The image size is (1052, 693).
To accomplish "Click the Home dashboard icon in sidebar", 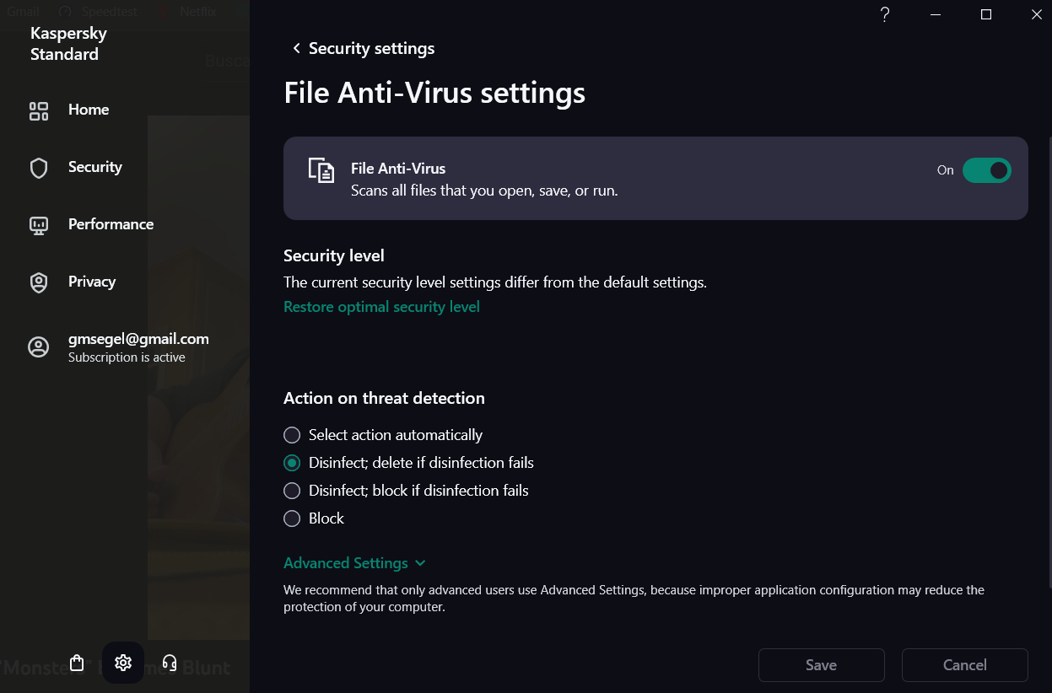I will (x=39, y=111).
